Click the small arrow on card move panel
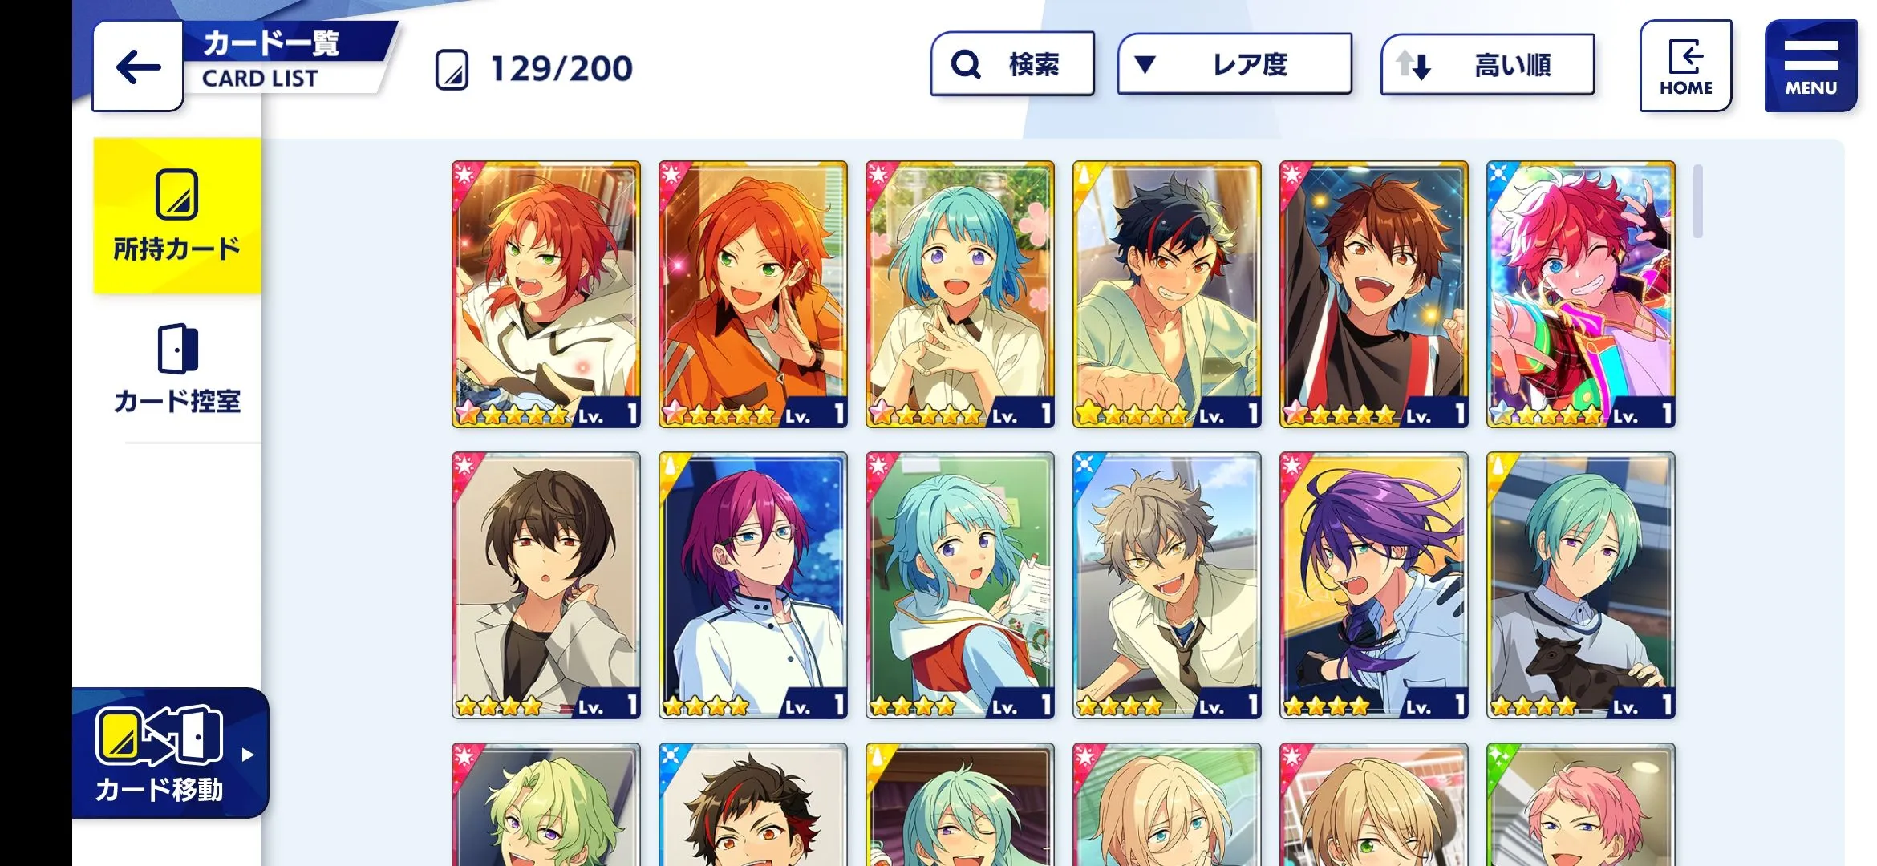The image size is (1877, 866). [x=248, y=755]
